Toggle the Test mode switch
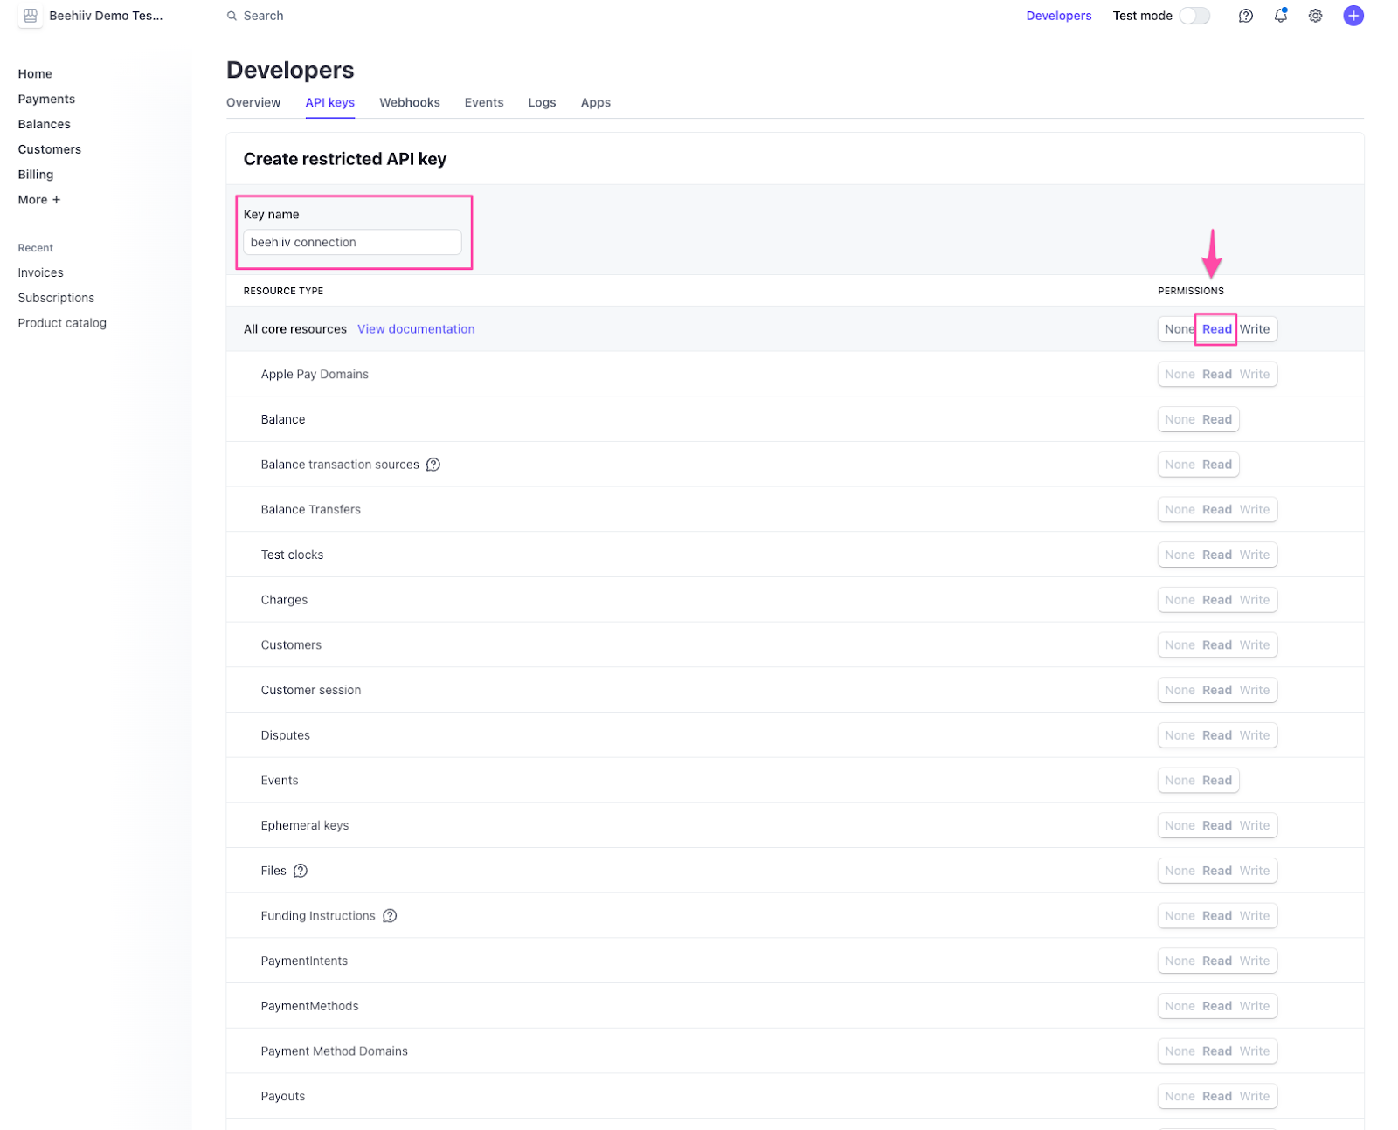This screenshot has width=1398, height=1130. pos(1194,16)
